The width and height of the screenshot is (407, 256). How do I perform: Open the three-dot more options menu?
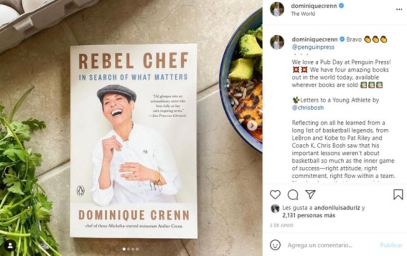[399, 9]
